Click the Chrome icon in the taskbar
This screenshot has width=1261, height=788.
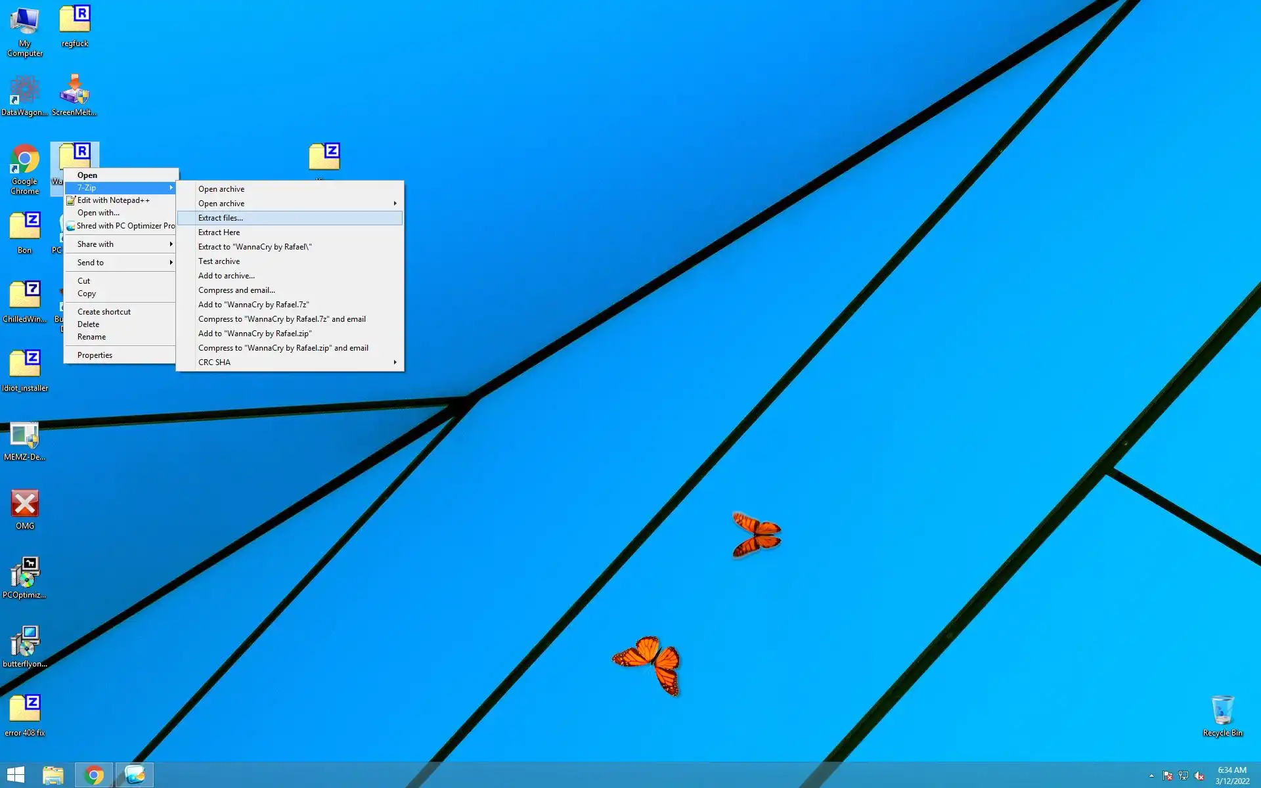[x=94, y=776]
